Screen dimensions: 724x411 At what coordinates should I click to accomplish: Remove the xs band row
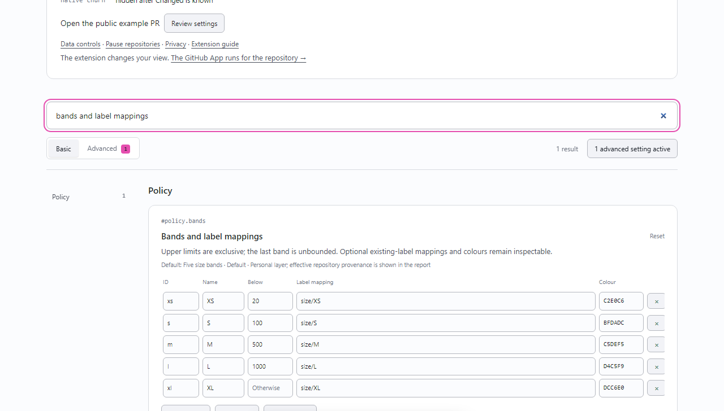pyautogui.click(x=656, y=301)
